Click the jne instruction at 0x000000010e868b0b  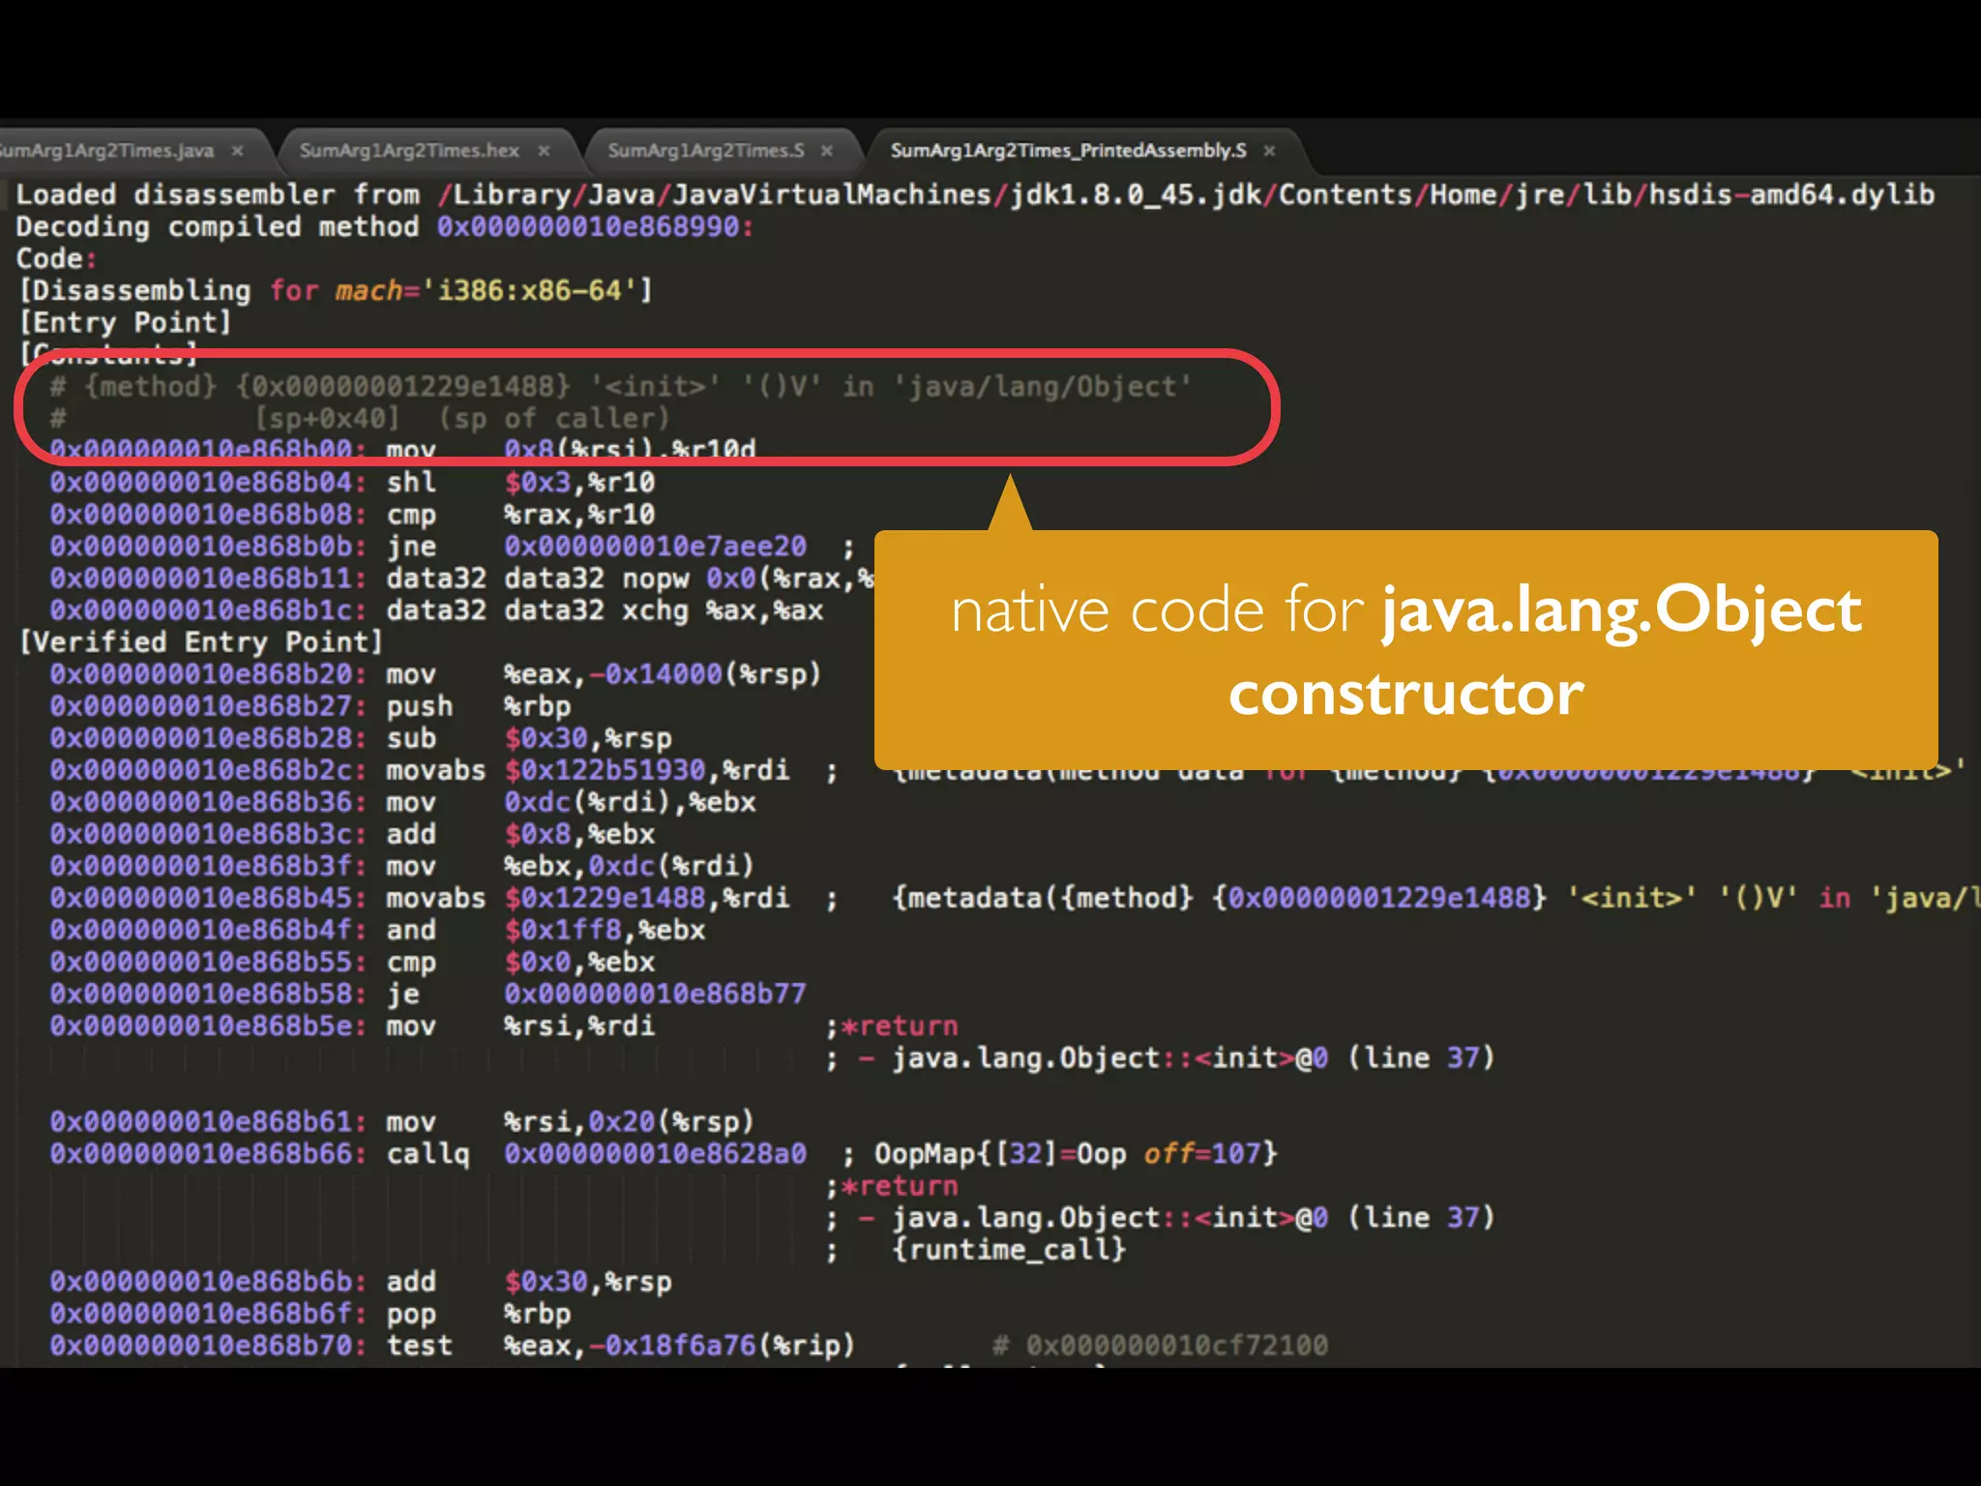coord(411,547)
